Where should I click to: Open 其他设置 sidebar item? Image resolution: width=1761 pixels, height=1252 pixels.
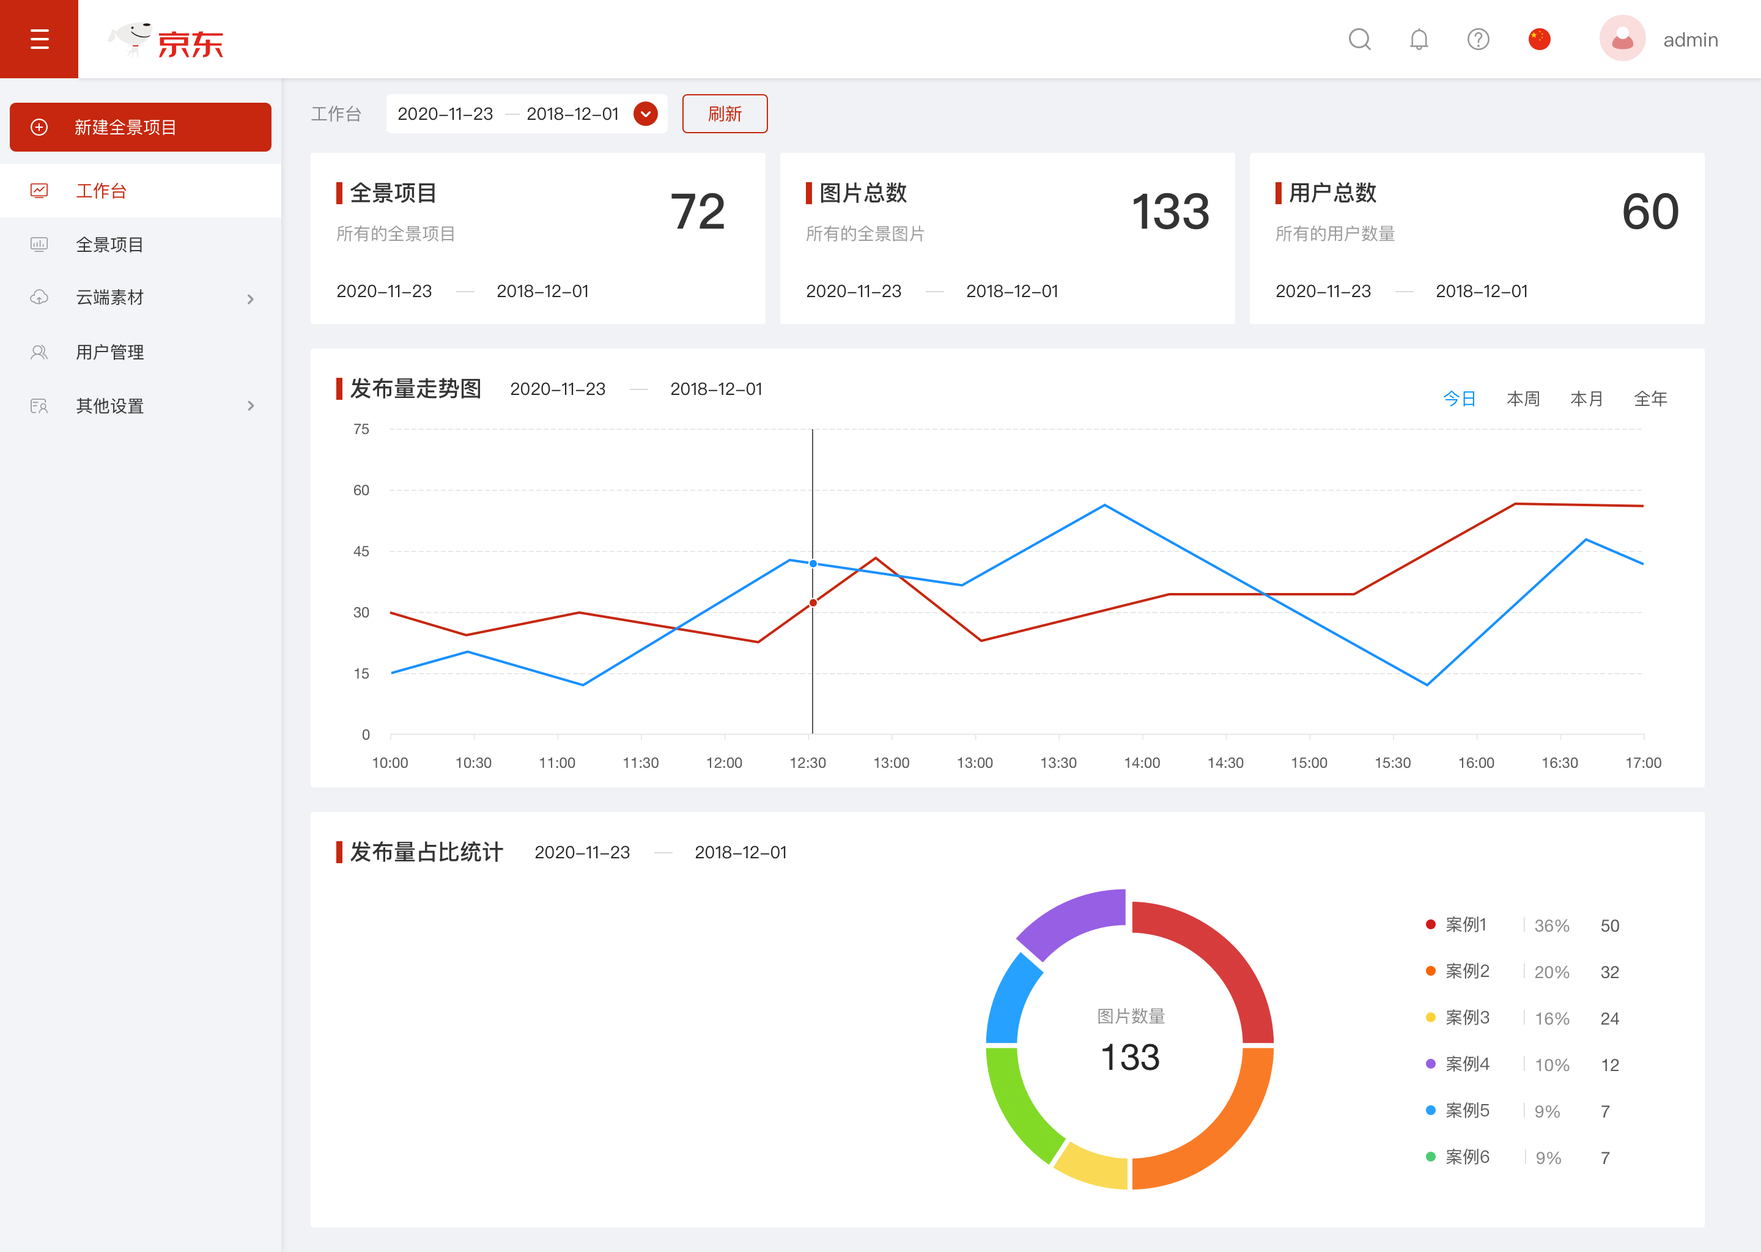tap(140, 405)
